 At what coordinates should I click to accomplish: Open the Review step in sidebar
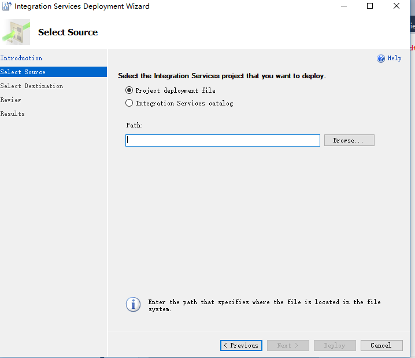coord(11,100)
